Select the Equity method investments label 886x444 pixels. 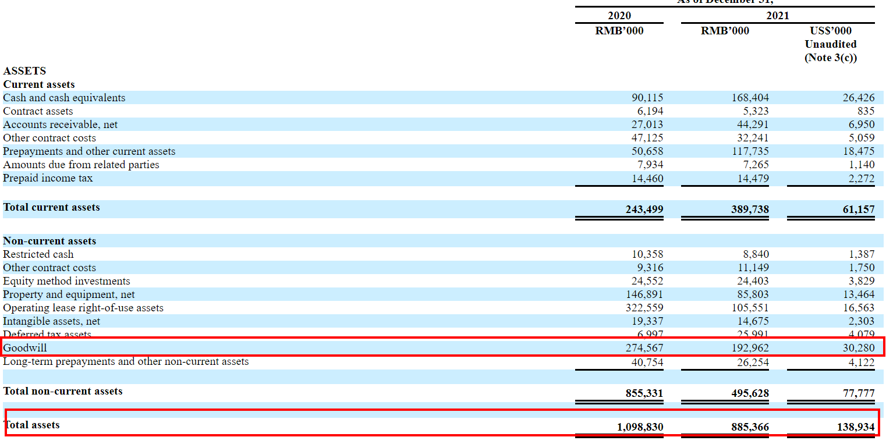[x=66, y=281]
